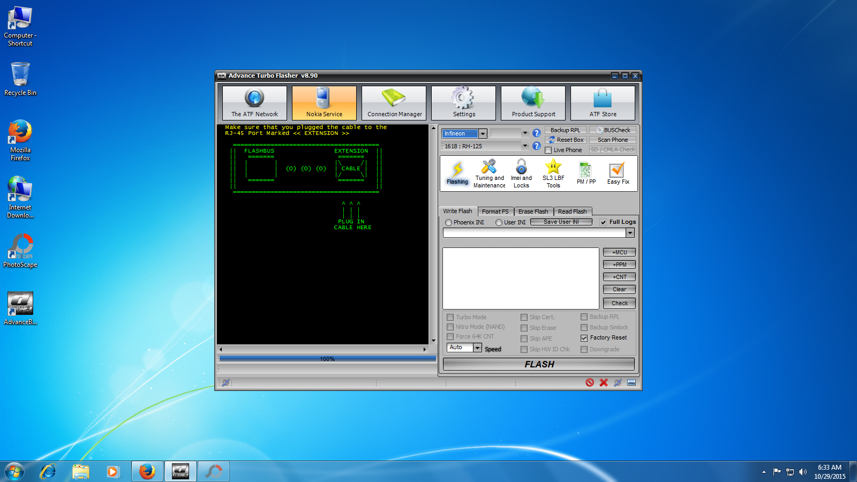The image size is (857, 482).
Task: Select the Flashing lightning icon
Action: [x=457, y=174]
